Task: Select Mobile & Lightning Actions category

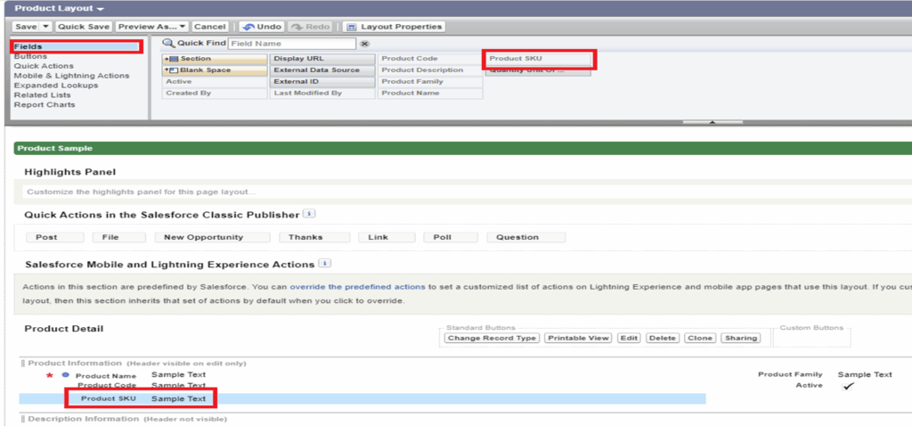Action: coord(71,76)
